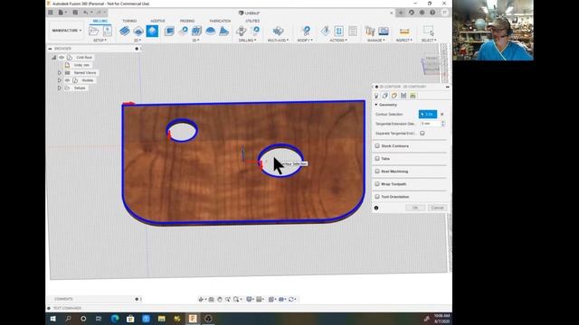Click the Machine Library icon in Manage
Image resolution: width=579 pixels, height=325 pixels.
pyautogui.click(x=384, y=32)
